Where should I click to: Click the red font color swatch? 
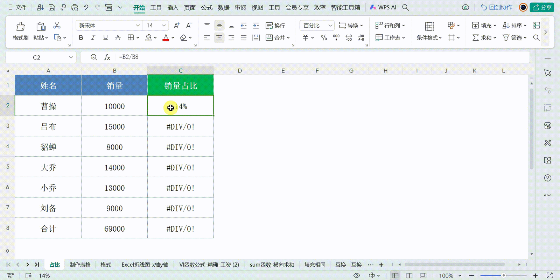tap(166, 37)
